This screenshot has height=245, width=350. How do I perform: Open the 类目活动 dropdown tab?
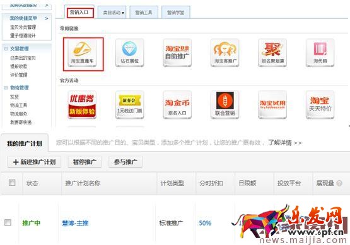112,13
